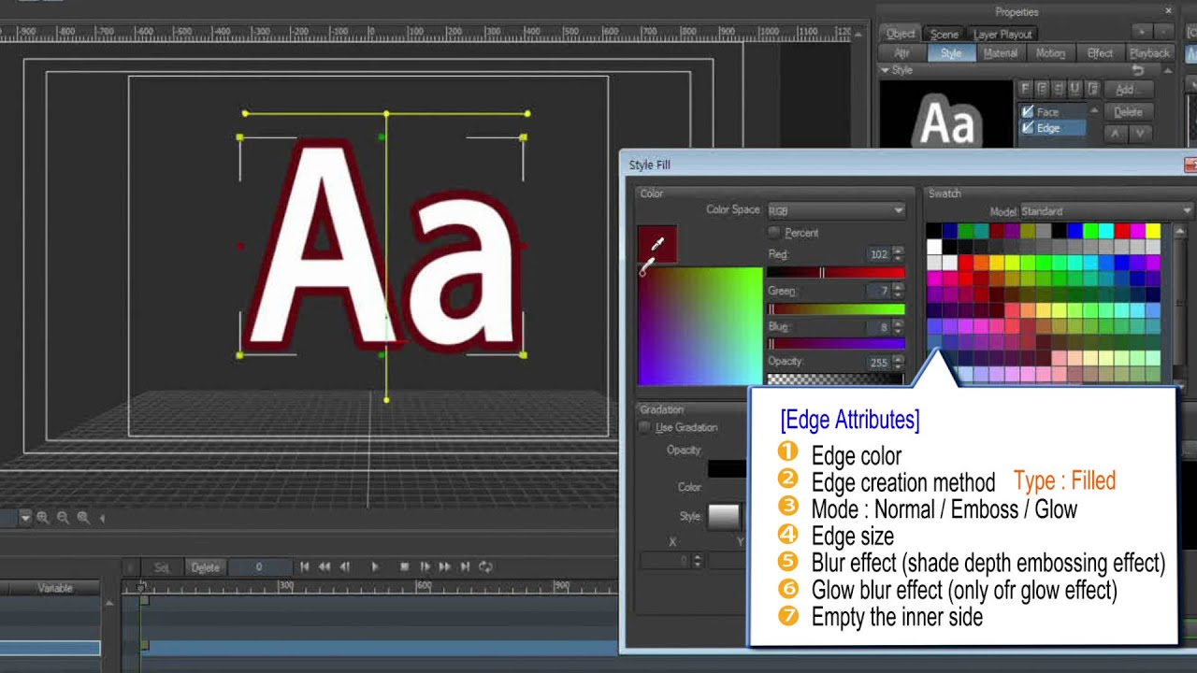Click the Green value stepper arrows

tap(898, 291)
